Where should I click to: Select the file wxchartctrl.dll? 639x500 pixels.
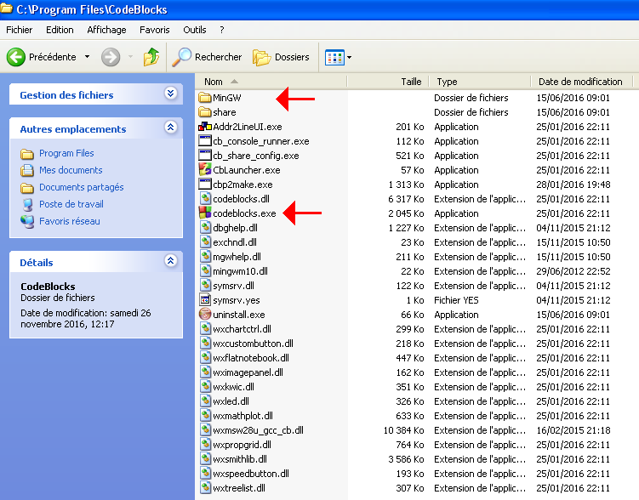pyautogui.click(x=242, y=329)
